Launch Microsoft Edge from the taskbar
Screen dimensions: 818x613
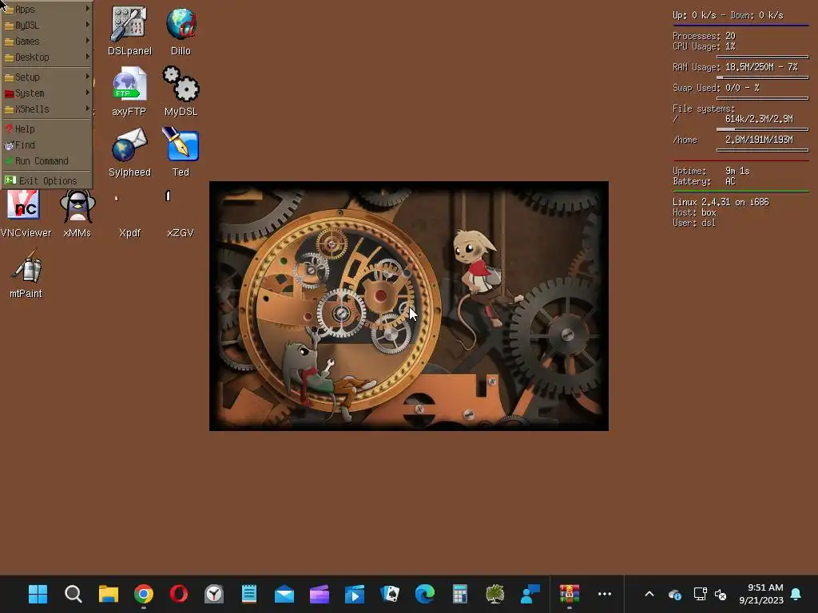[425, 594]
